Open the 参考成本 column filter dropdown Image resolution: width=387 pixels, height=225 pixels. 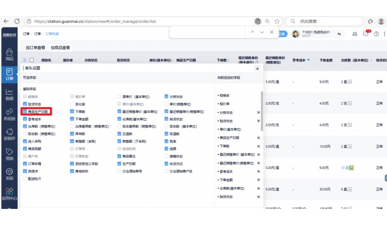(x=308, y=60)
